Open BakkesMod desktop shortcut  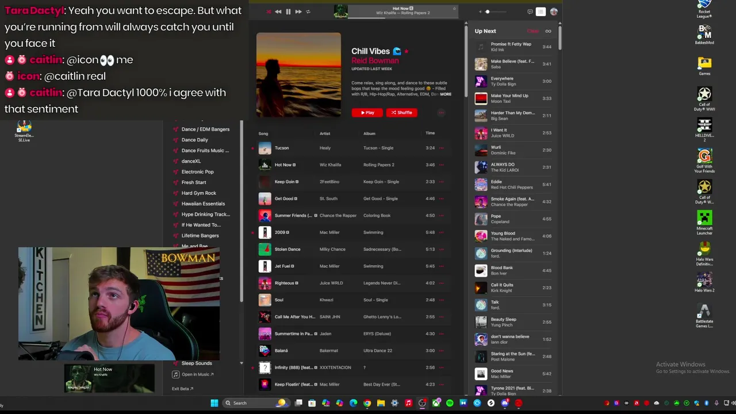click(704, 36)
